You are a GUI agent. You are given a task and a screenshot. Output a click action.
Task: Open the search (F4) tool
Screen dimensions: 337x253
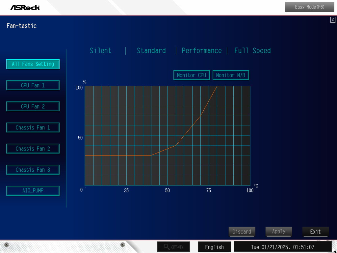tap(173, 247)
